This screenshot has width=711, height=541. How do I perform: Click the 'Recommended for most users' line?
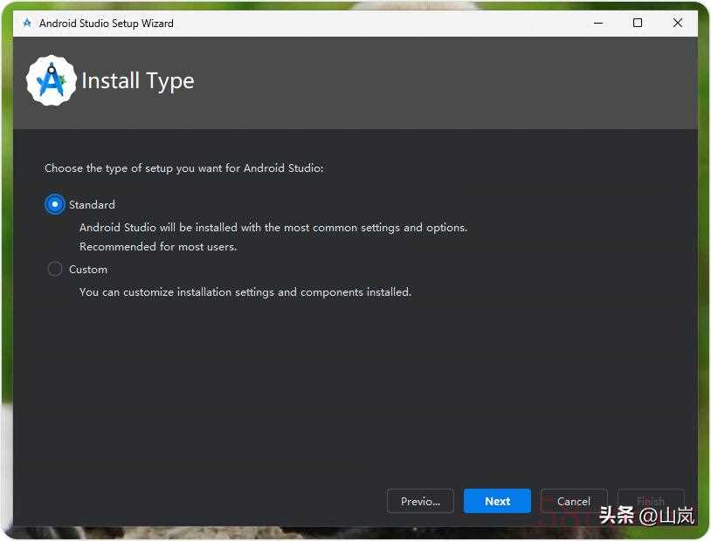click(x=158, y=247)
